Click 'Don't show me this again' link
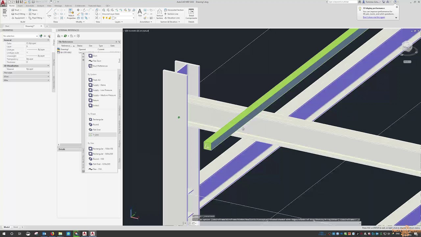The height and width of the screenshot is (237, 421). [x=374, y=17]
